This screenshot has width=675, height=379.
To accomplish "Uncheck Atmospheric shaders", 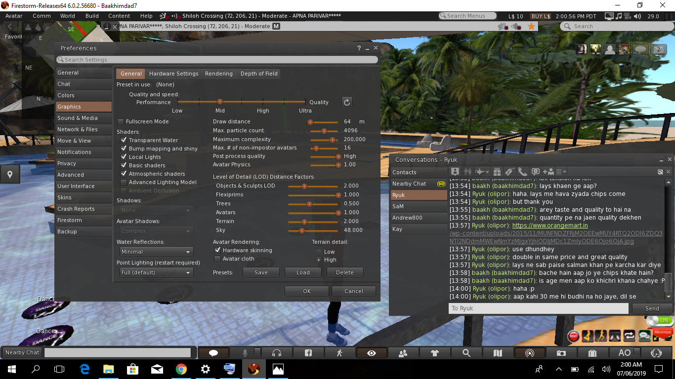I will [x=124, y=174].
